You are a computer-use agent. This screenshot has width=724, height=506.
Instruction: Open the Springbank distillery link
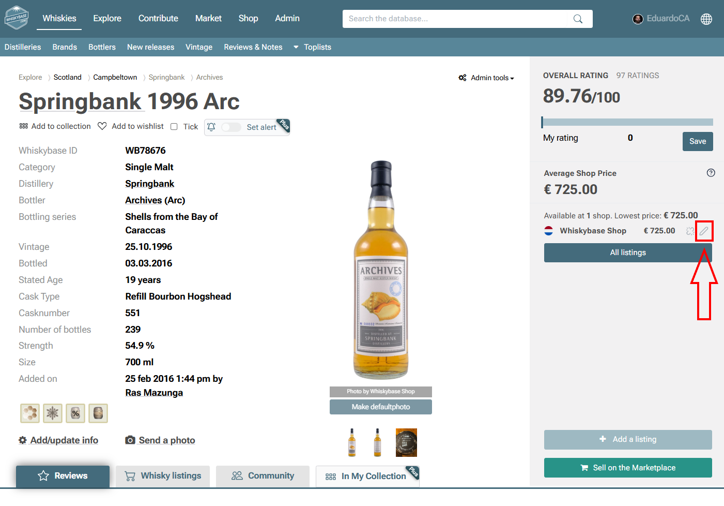[x=150, y=184]
